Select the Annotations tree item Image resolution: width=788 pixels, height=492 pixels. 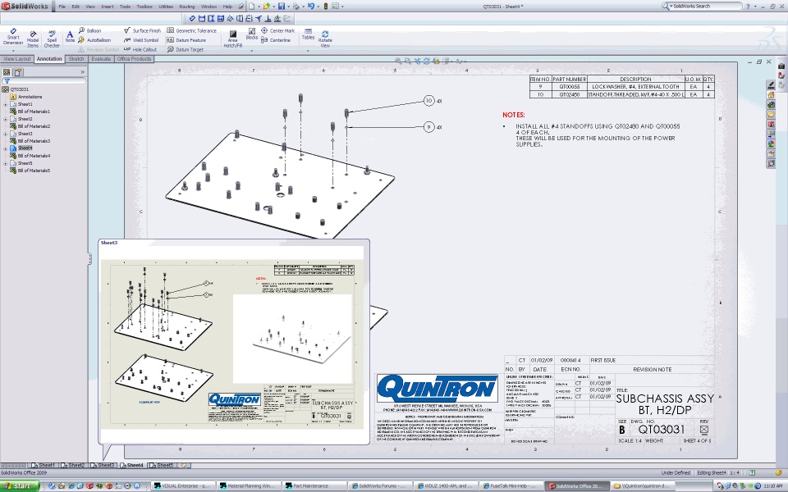point(26,97)
